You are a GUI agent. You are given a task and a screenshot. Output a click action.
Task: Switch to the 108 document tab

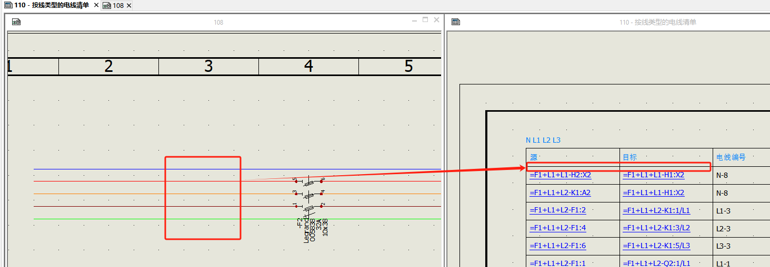(117, 5)
